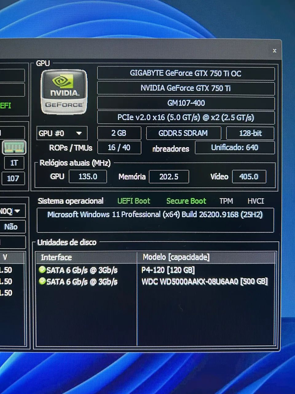Viewport: 295px width, 394px height.
Task: Click the Vídeo clock value 405.0
Action: click(x=249, y=177)
